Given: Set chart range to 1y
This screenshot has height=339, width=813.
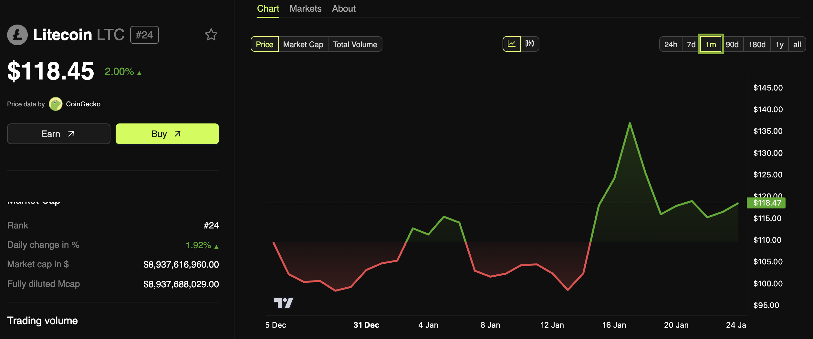Looking at the screenshot, I should tap(779, 44).
